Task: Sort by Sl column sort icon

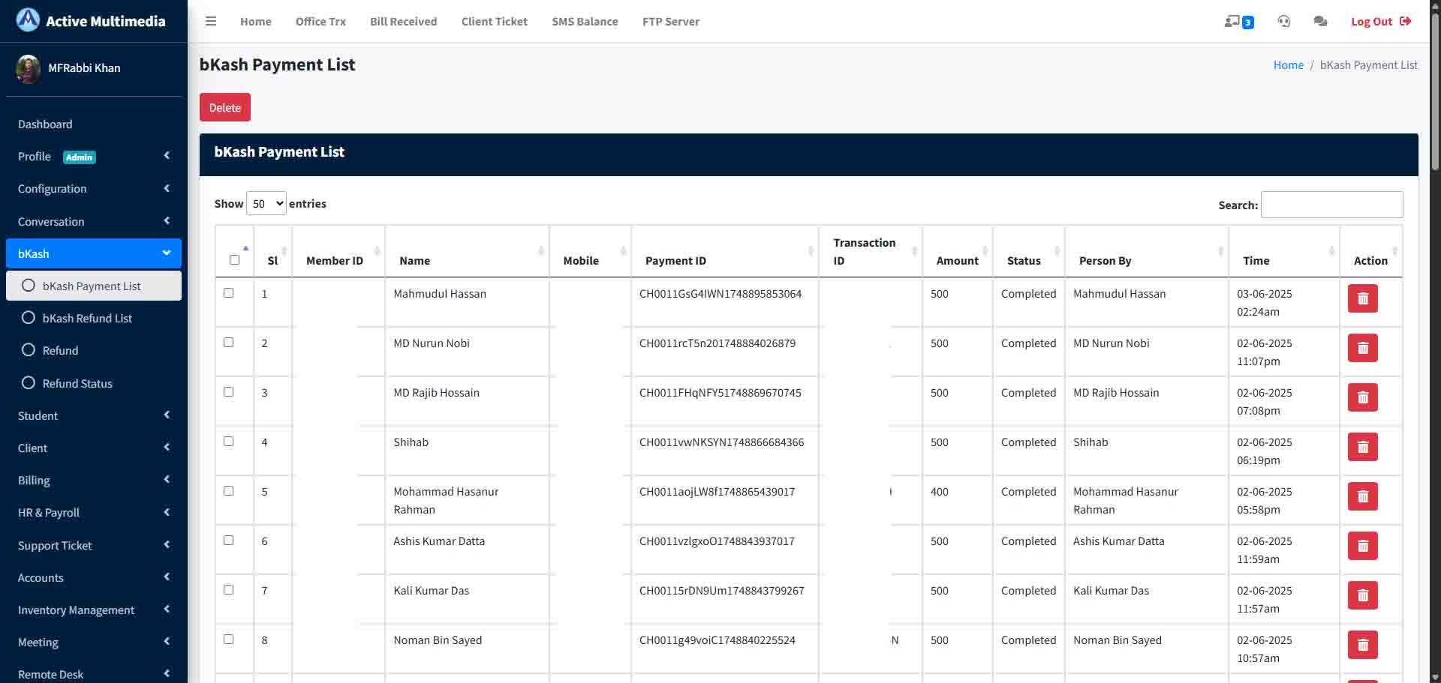Action: 284,250
